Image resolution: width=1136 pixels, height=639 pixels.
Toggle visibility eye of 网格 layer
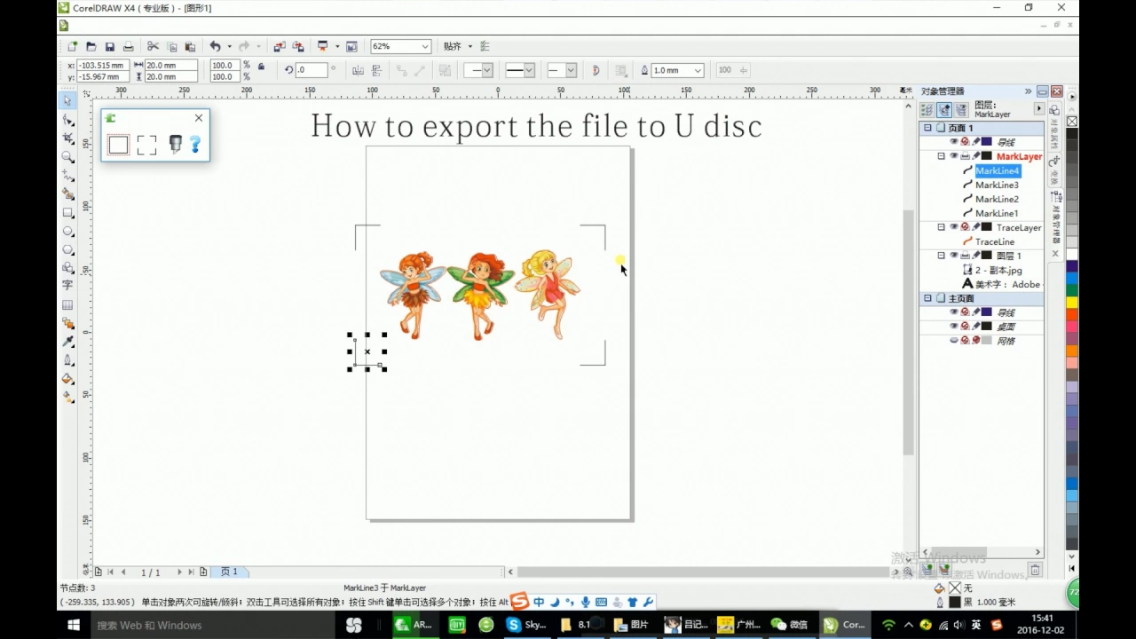pos(954,341)
